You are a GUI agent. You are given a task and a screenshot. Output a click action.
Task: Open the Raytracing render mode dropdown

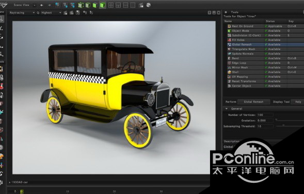coord(22,13)
